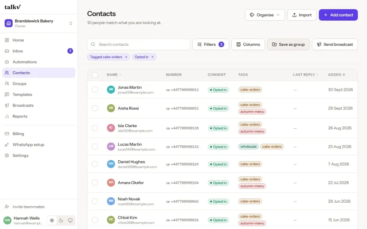Open Settings in the sidebar
This screenshot has width=367, height=229.
point(39,155)
